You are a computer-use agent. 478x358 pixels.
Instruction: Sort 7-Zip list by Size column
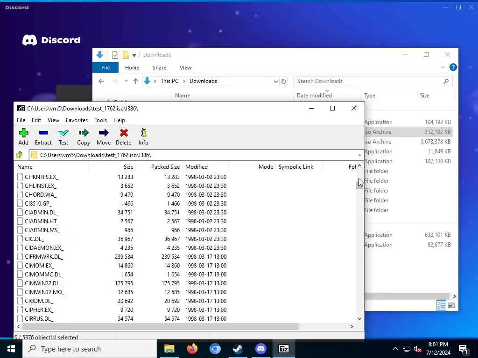(112, 167)
